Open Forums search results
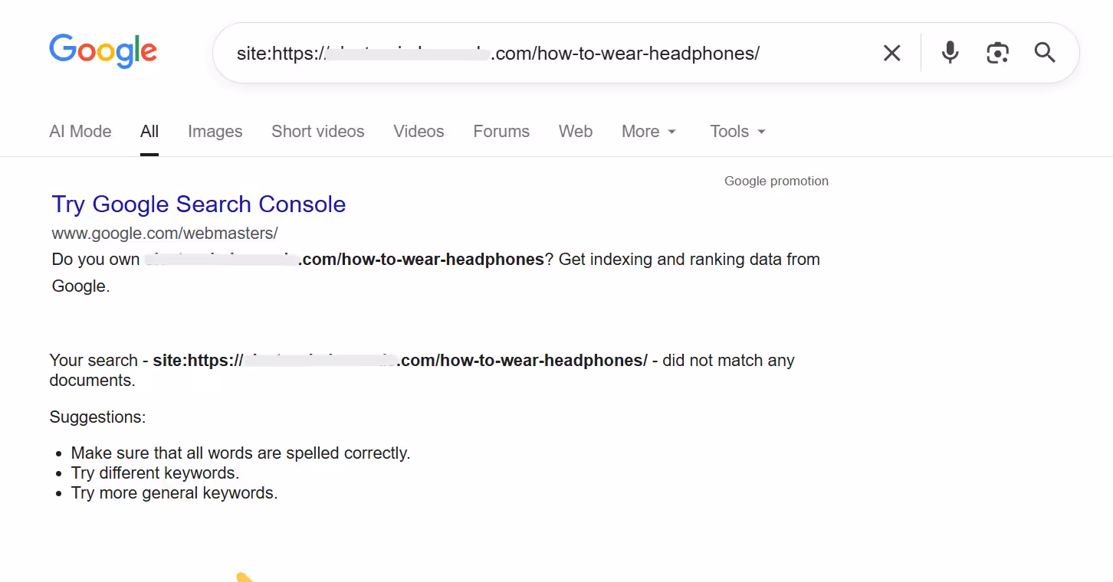The height and width of the screenshot is (582, 1113). click(x=501, y=131)
